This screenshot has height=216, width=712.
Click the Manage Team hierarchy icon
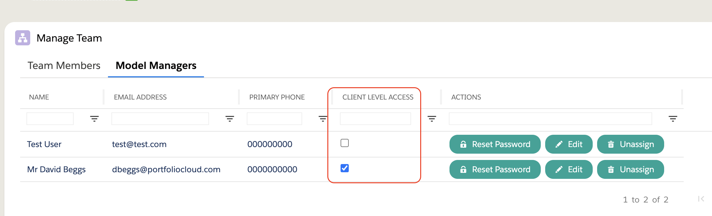(x=23, y=38)
